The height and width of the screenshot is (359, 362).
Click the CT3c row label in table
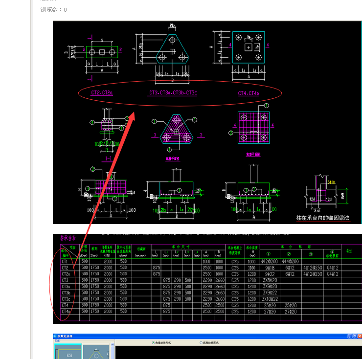tap(66, 299)
